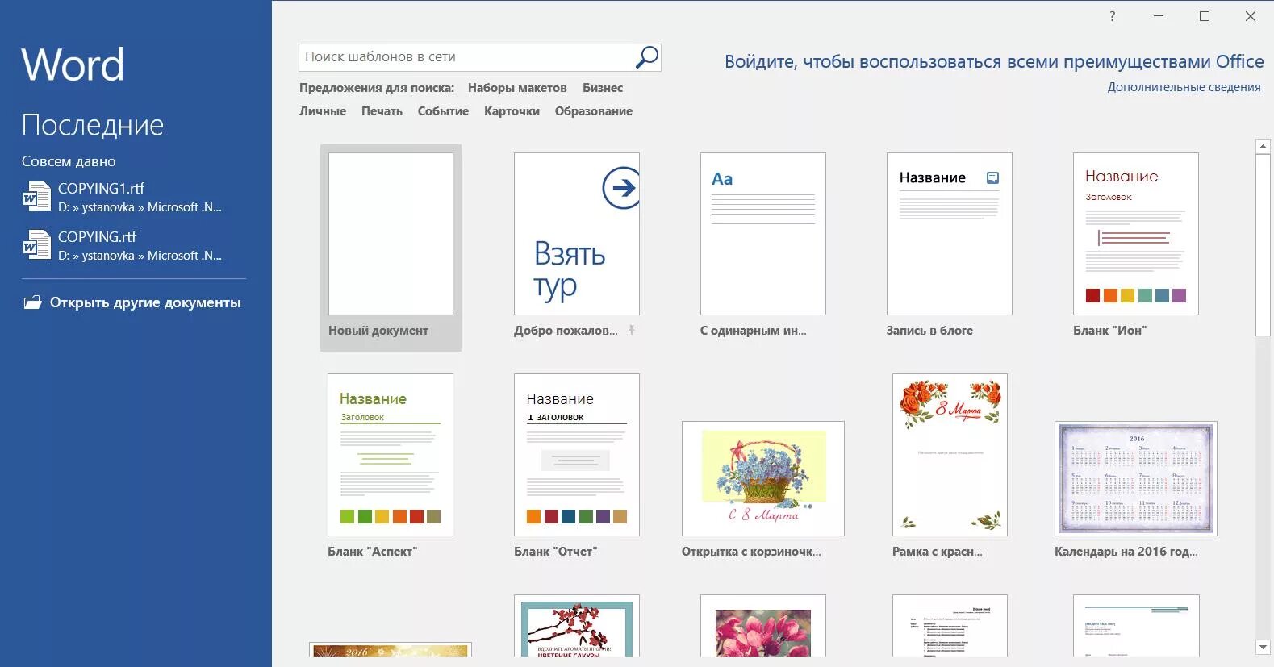Select suggested search 'Наборы макетов'
This screenshot has height=667, width=1274.
tap(517, 88)
